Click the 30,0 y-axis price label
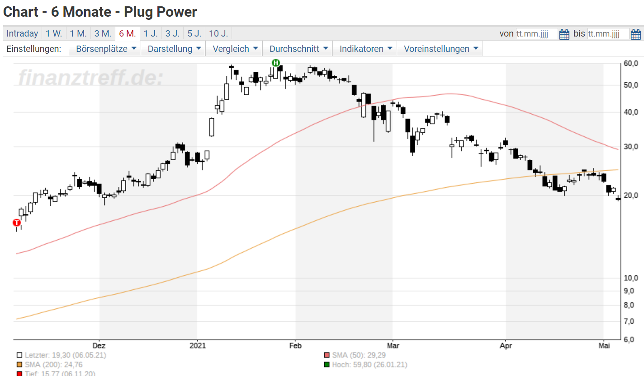Image resolution: width=644 pixels, height=376 pixels. pyautogui.click(x=630, y=147)
